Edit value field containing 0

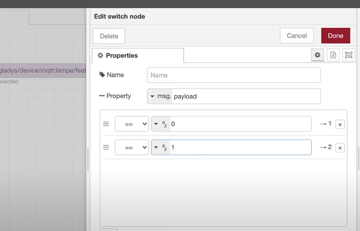[x=241, y=124]
